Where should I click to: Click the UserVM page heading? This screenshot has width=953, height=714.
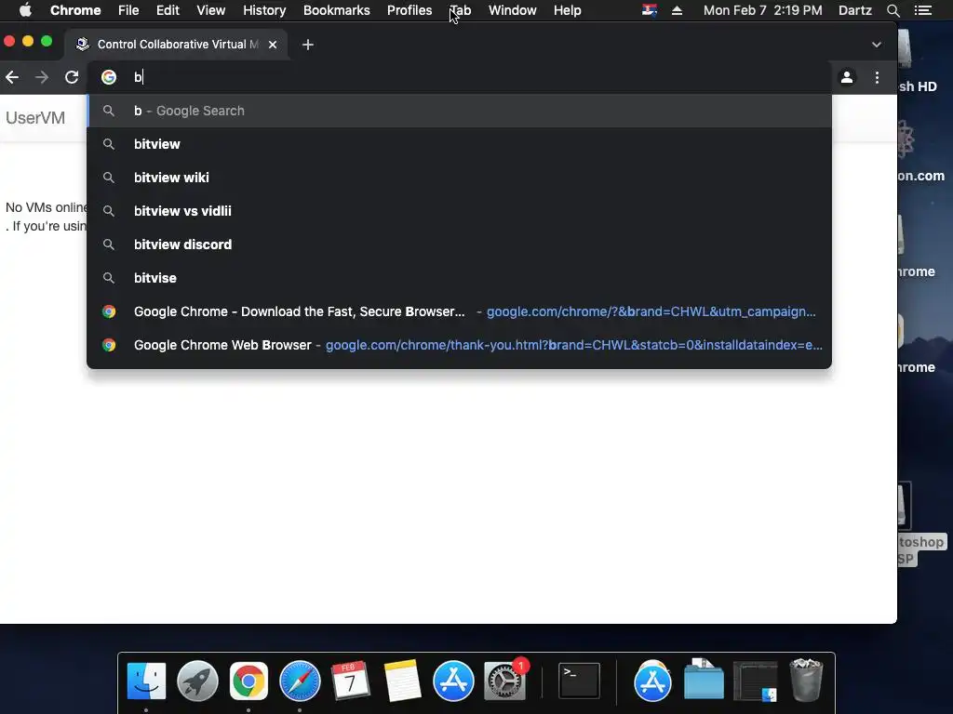pyautogui.click(x=35, y=118)
